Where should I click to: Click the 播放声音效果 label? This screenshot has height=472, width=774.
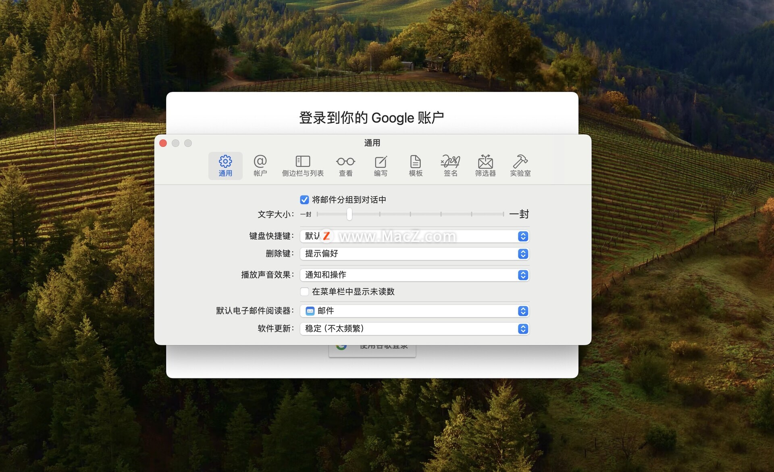point(268,275)
